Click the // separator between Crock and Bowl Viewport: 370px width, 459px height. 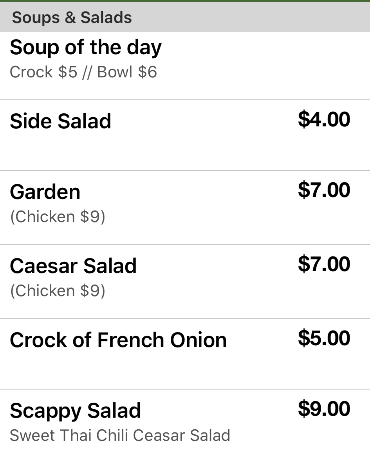pos(87,72)
